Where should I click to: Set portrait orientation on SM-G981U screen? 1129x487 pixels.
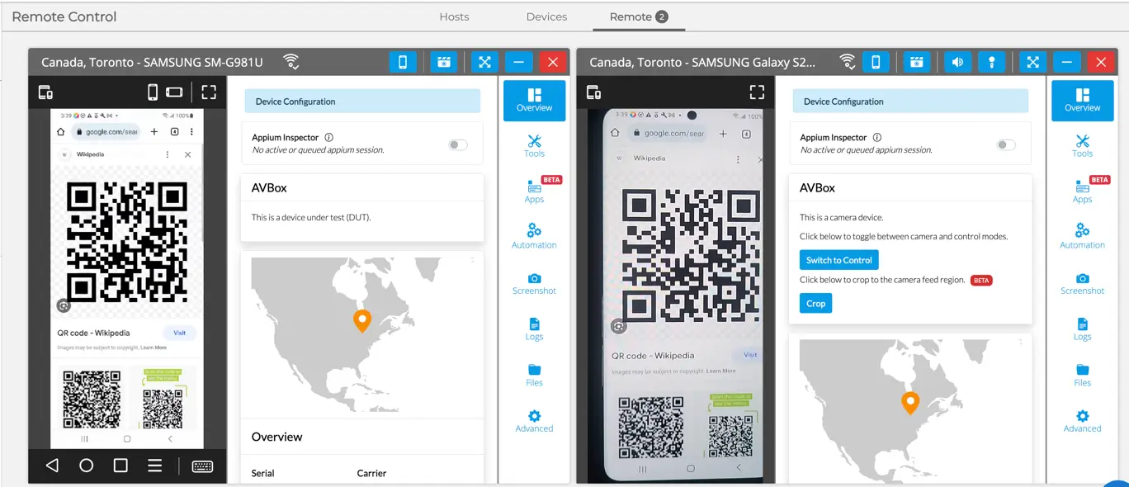tap(153, 92)
